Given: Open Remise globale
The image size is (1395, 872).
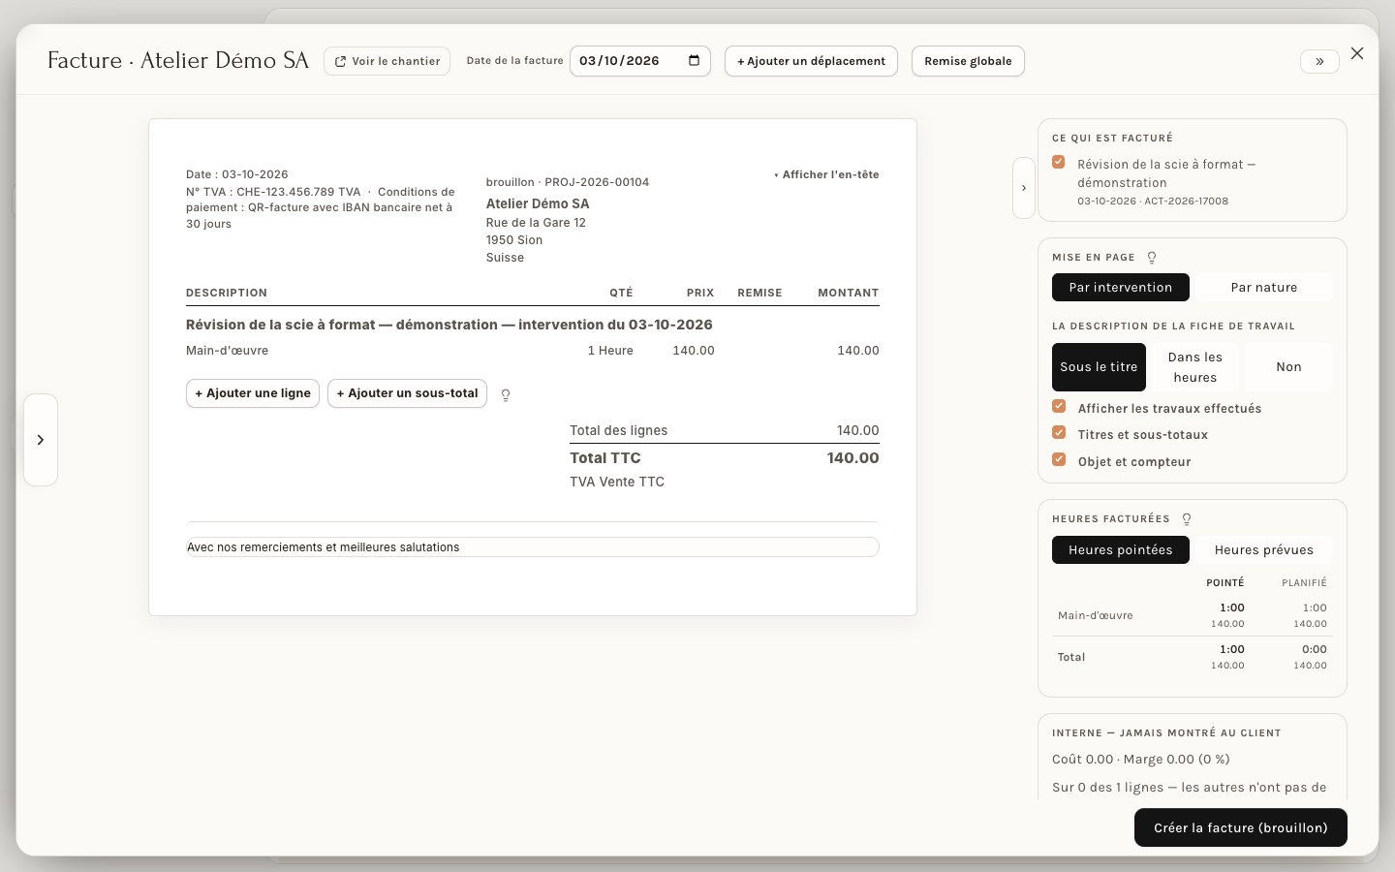Looking at the screenshot, I should (968, 61).
